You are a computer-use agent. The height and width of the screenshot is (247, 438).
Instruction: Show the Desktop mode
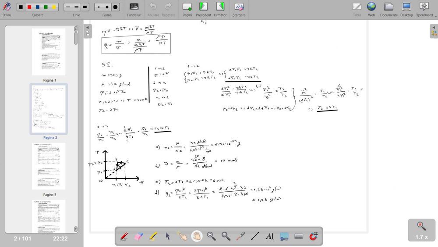(x=406, y=9)
